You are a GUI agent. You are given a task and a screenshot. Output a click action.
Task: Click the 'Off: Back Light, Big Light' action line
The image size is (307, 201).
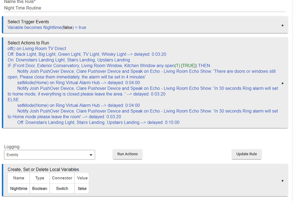click(x=87, y=54)
